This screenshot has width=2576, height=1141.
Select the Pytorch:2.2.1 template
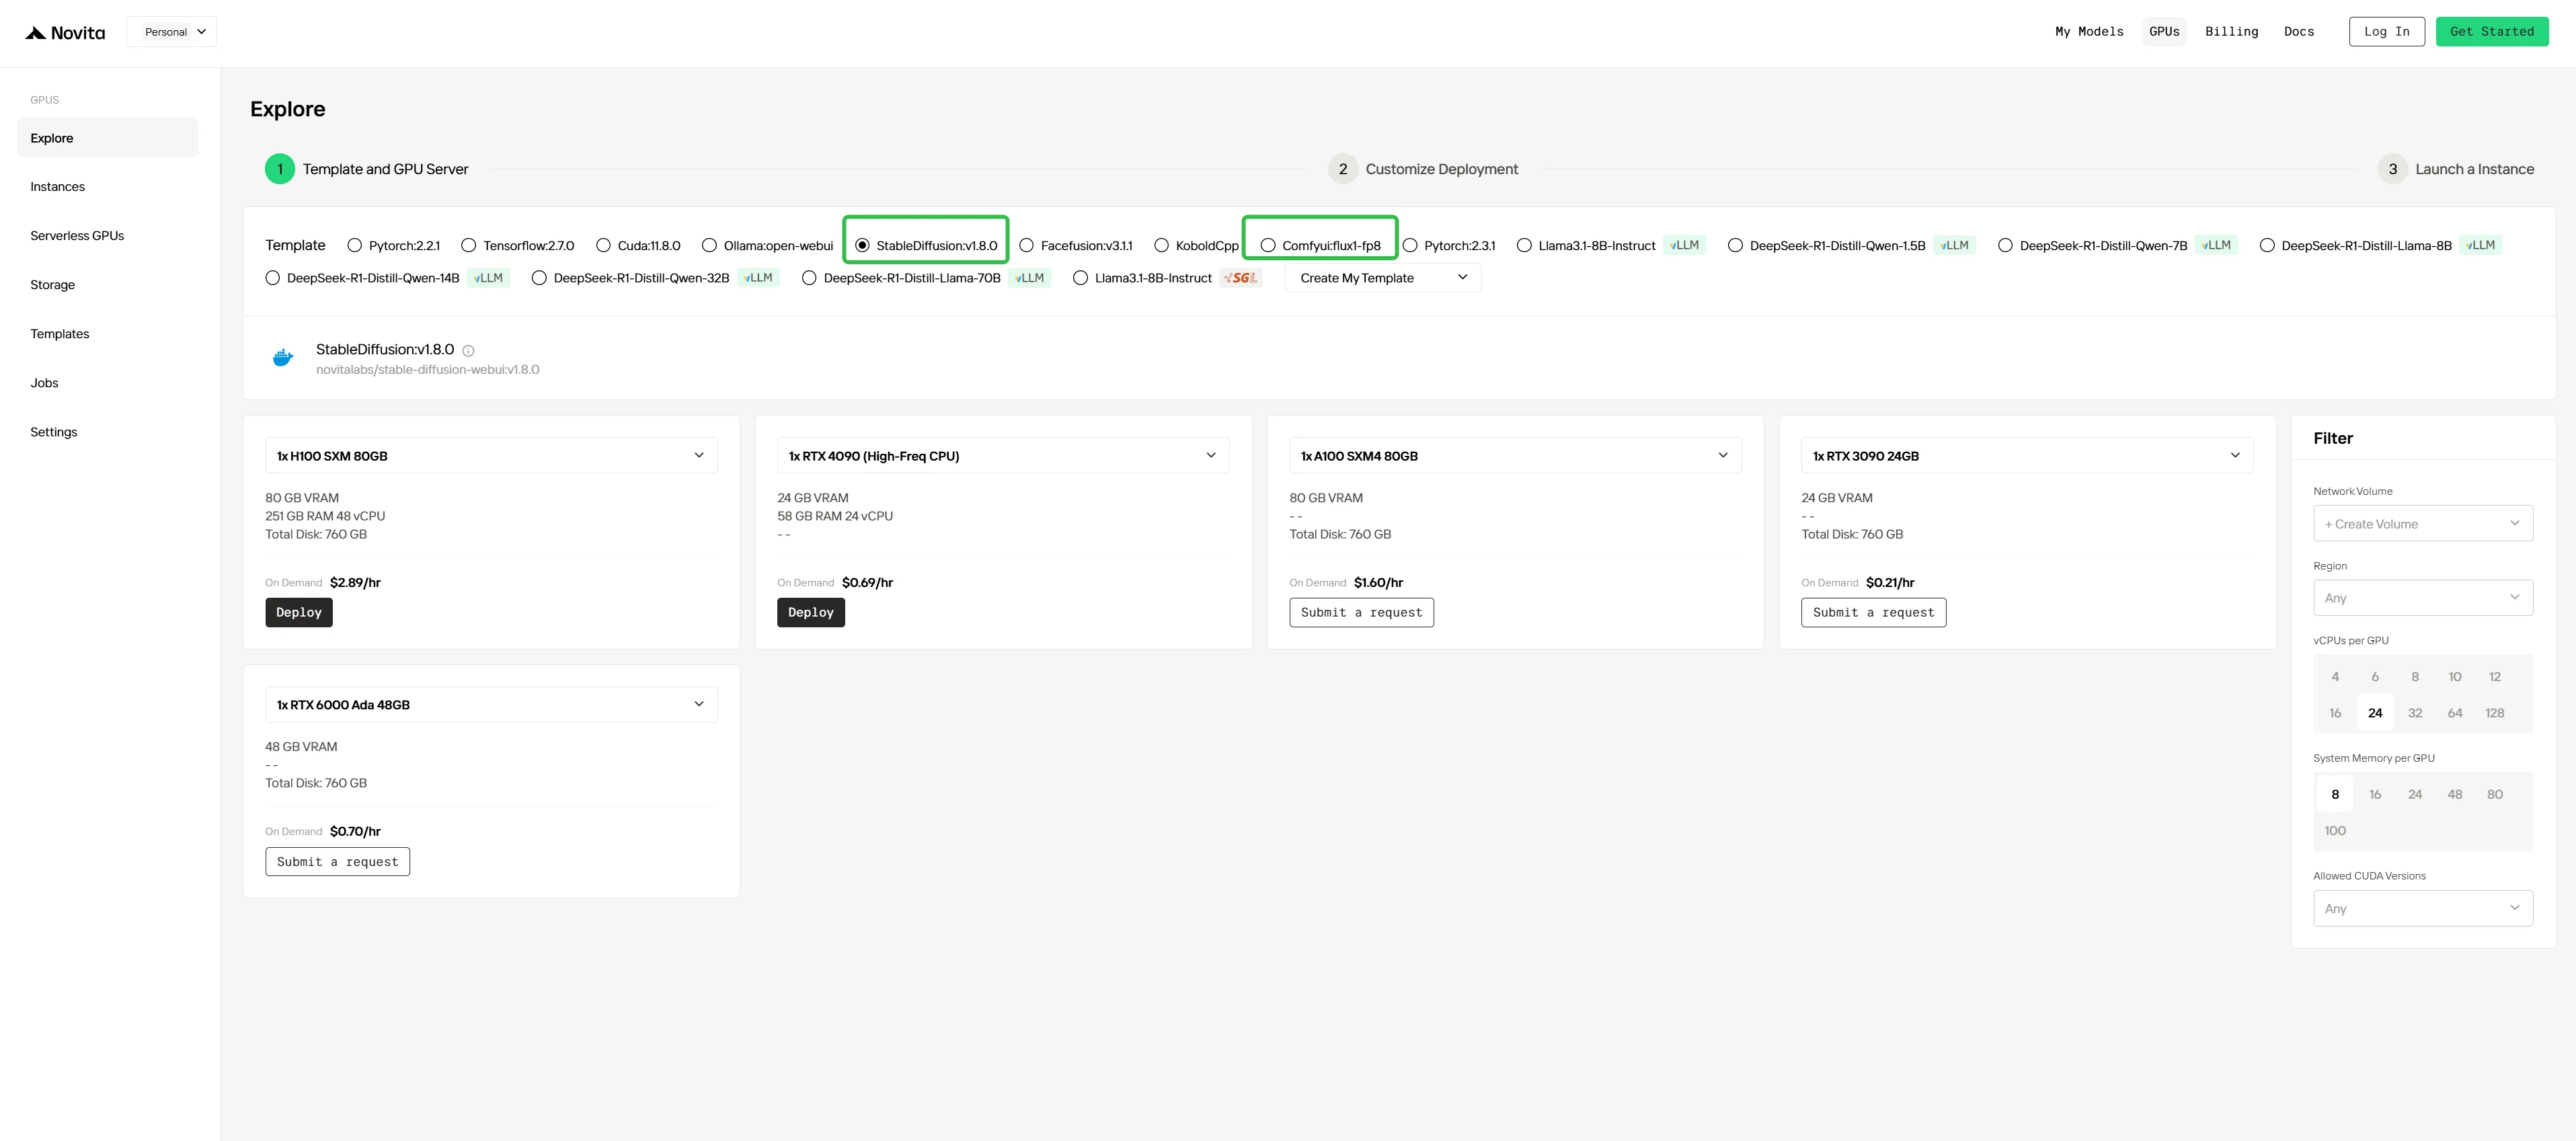pos(354,246)
